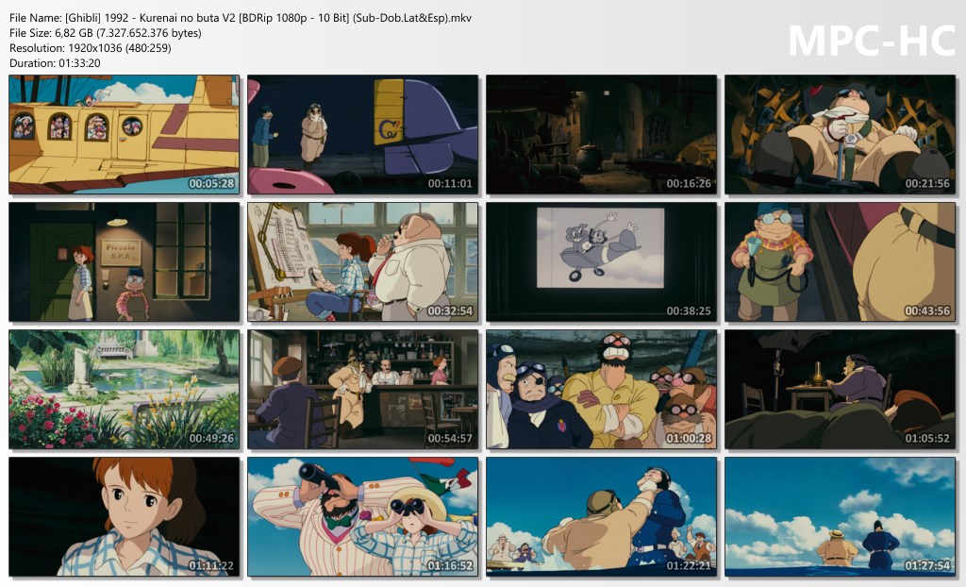Select the bar interior thumbnail at 00:54:57
This screenshot has width=966, height=587.
coord(363,389)
